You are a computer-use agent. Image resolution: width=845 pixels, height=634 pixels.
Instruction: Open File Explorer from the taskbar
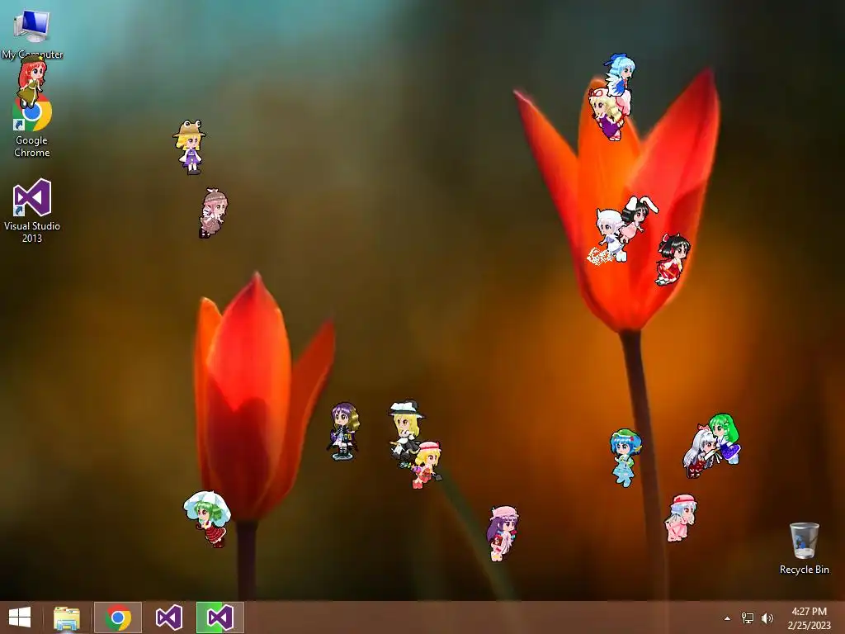tap(67, 617)
